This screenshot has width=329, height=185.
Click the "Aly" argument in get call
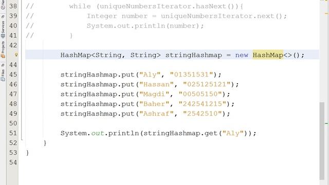coord(233,133)
